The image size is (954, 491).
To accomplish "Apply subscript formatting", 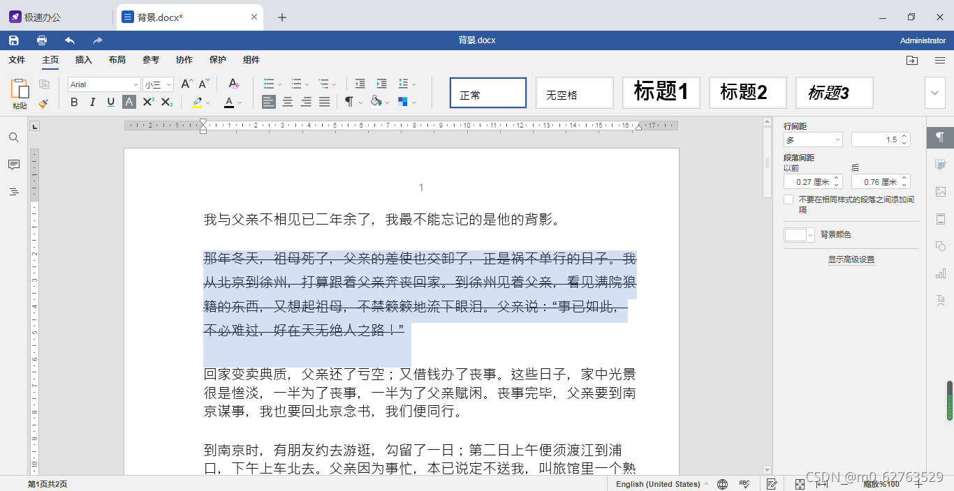I will click(166, 102).
